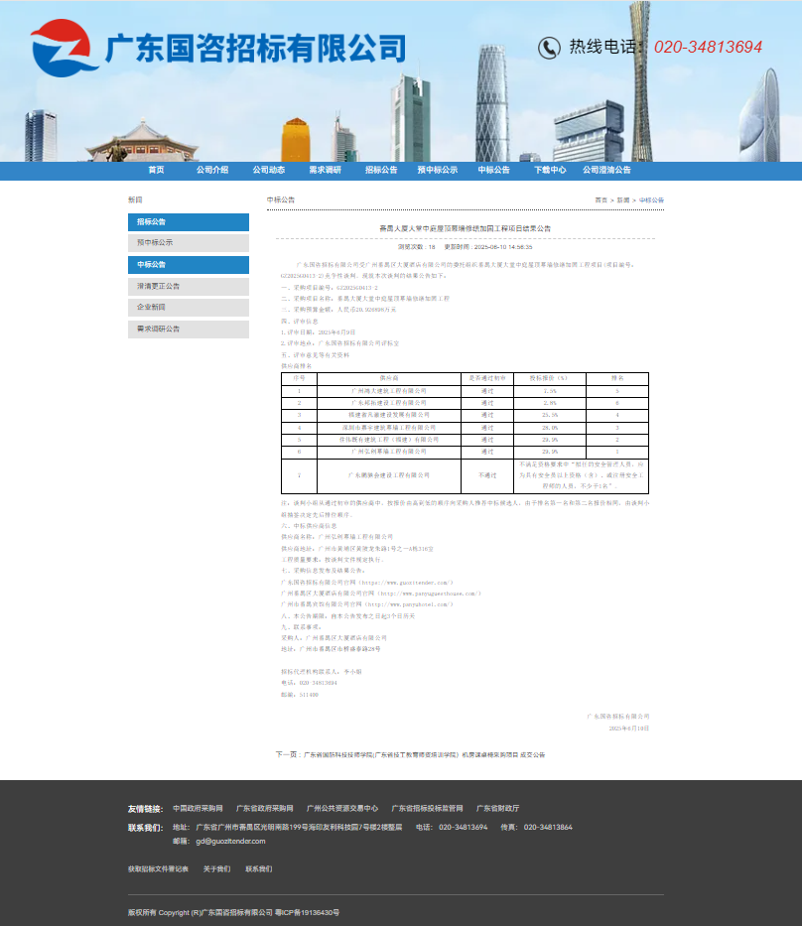Choose 澄清更正公告 in the sidebar
The width and height of the screenshot is (802, 926).
pos(188,286)
